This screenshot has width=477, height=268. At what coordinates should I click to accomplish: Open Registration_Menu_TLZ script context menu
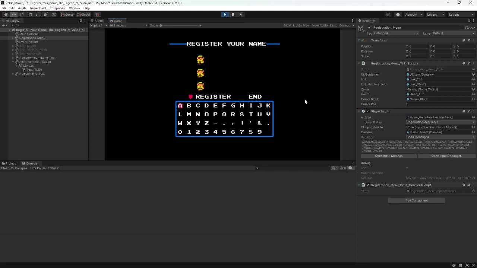(474, 63)
